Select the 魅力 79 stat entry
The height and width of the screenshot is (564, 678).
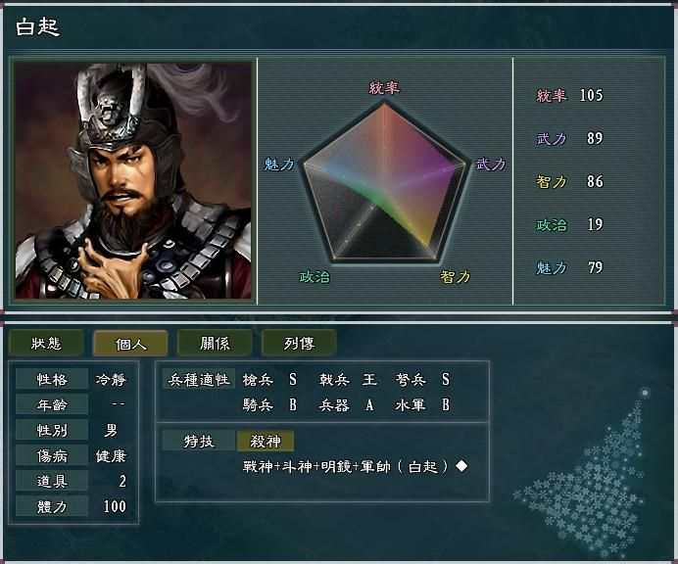point(570,268)
